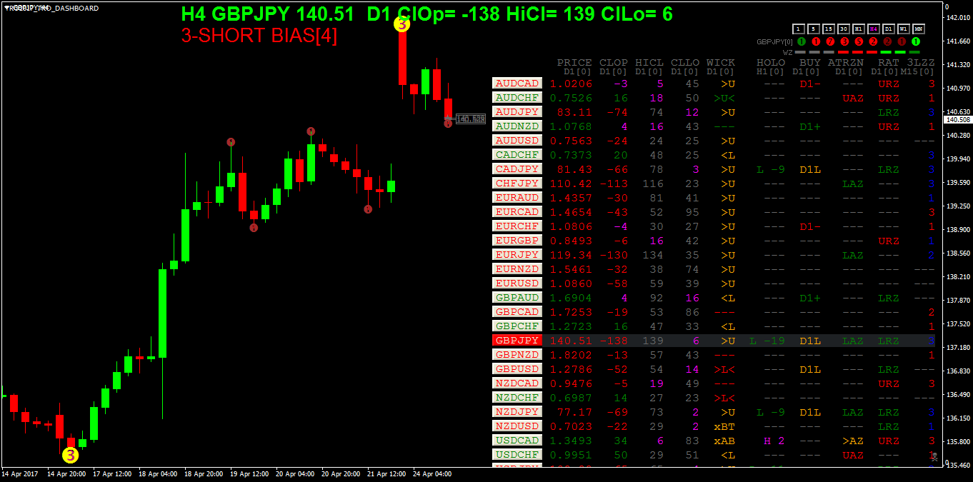The width and height of the screenshot is (973, 482).
Task: Click the red circle under the H4 button
Action: 873,41
